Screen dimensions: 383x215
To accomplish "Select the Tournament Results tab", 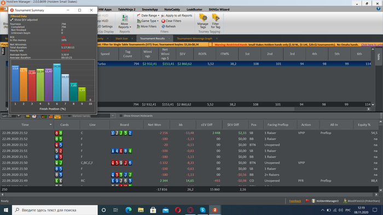I will click(x=153, y=39).
